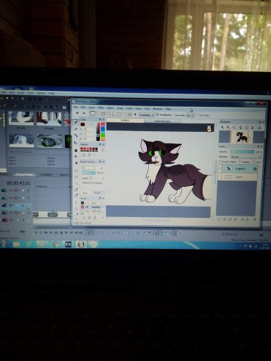Select Layer1 in the layer list
This screenshot has height=361, width=271.
(238, 177)
